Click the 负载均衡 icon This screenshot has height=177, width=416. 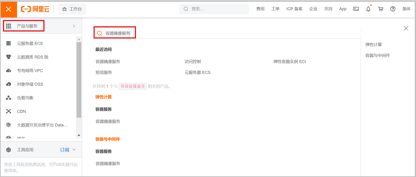(9, 98)
